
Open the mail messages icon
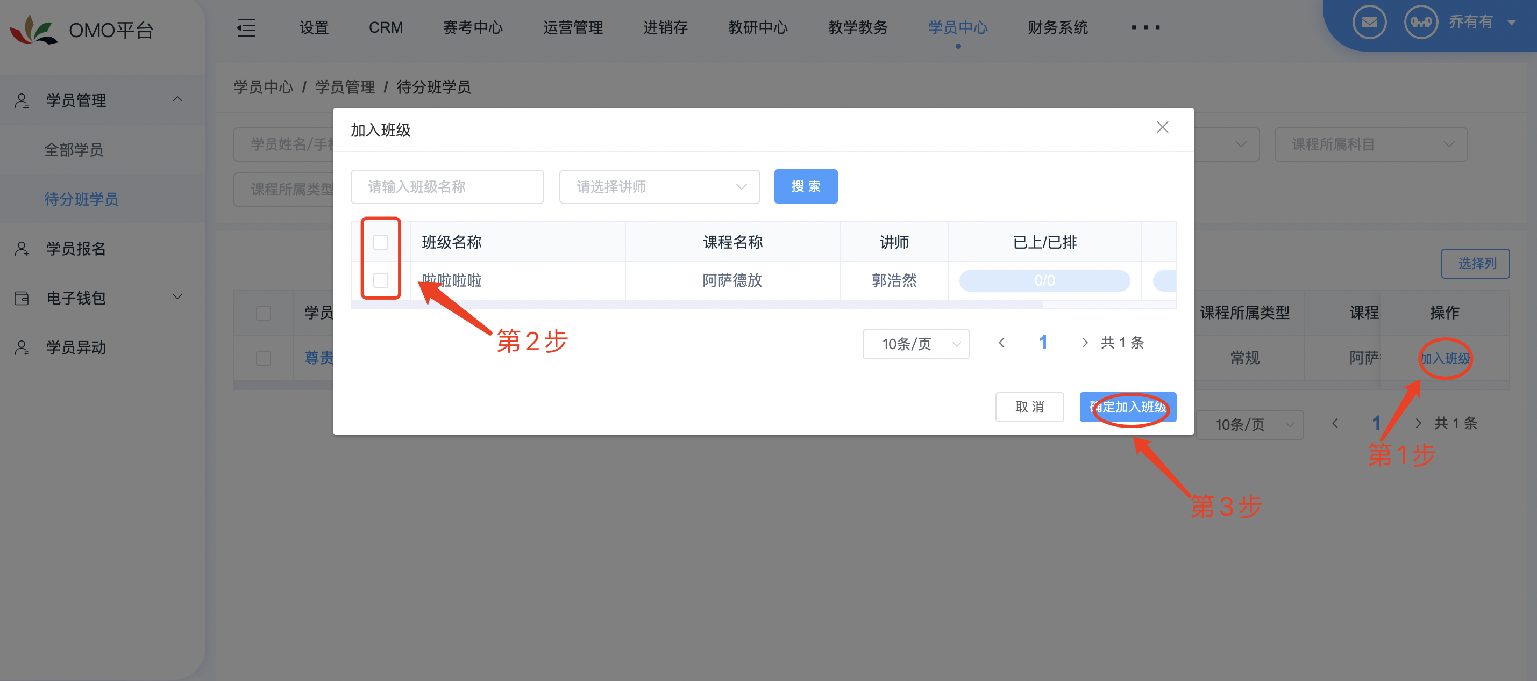pos(1369,22)
